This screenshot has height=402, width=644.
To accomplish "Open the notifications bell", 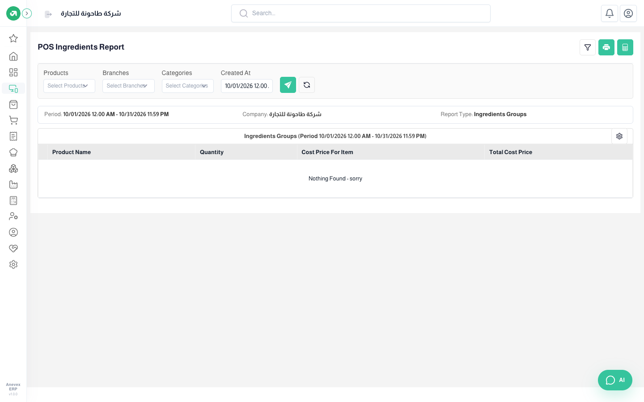I will 610,13.
